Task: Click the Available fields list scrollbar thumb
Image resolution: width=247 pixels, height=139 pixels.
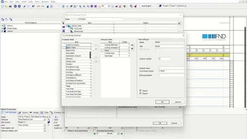Action: tap(90, 55)
